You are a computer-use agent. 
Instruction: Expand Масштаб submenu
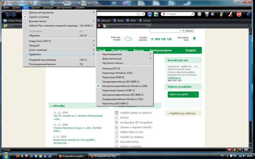(59, 45)
